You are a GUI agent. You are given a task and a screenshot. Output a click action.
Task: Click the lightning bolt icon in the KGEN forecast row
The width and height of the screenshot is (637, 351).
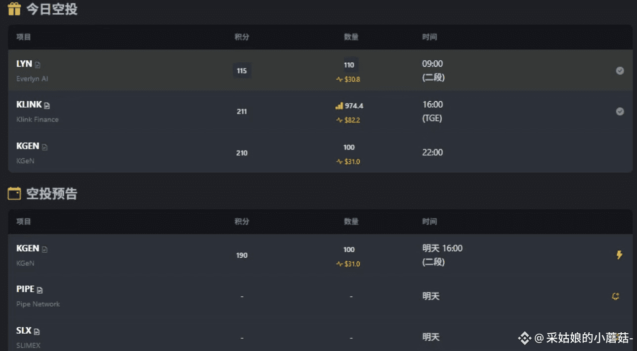(x=619, y=255)
